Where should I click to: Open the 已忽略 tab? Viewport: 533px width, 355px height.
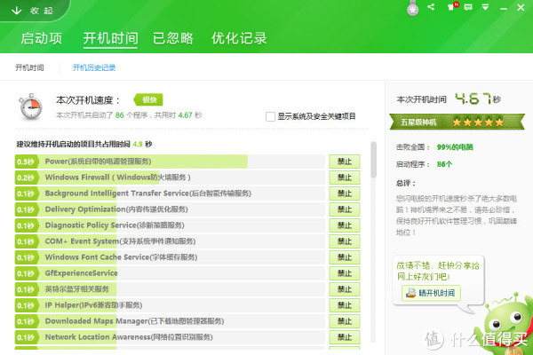coord(173,38)
